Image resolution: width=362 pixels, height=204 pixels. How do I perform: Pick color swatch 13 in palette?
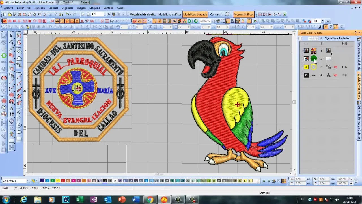[104, 181]
